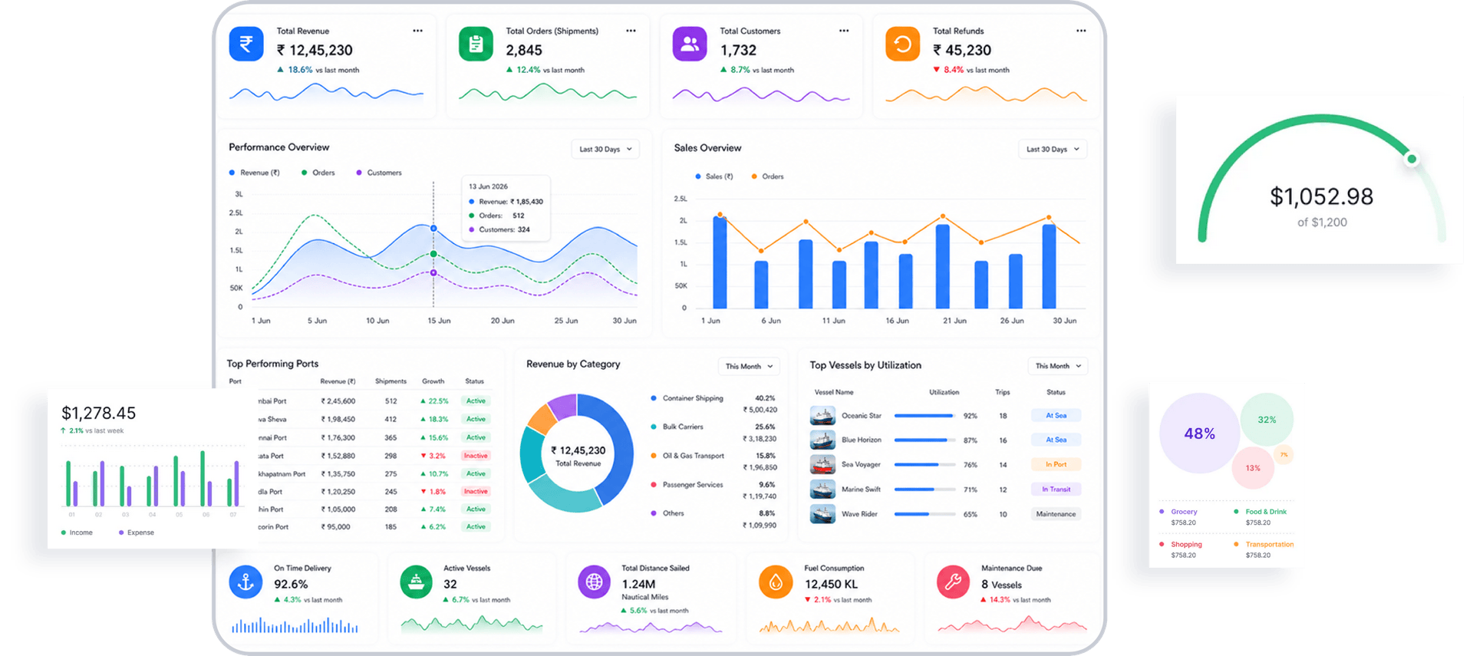Open the Total Customers card options menu
Viewport: 1473px width, 656px height.
(x=844, y=31)
